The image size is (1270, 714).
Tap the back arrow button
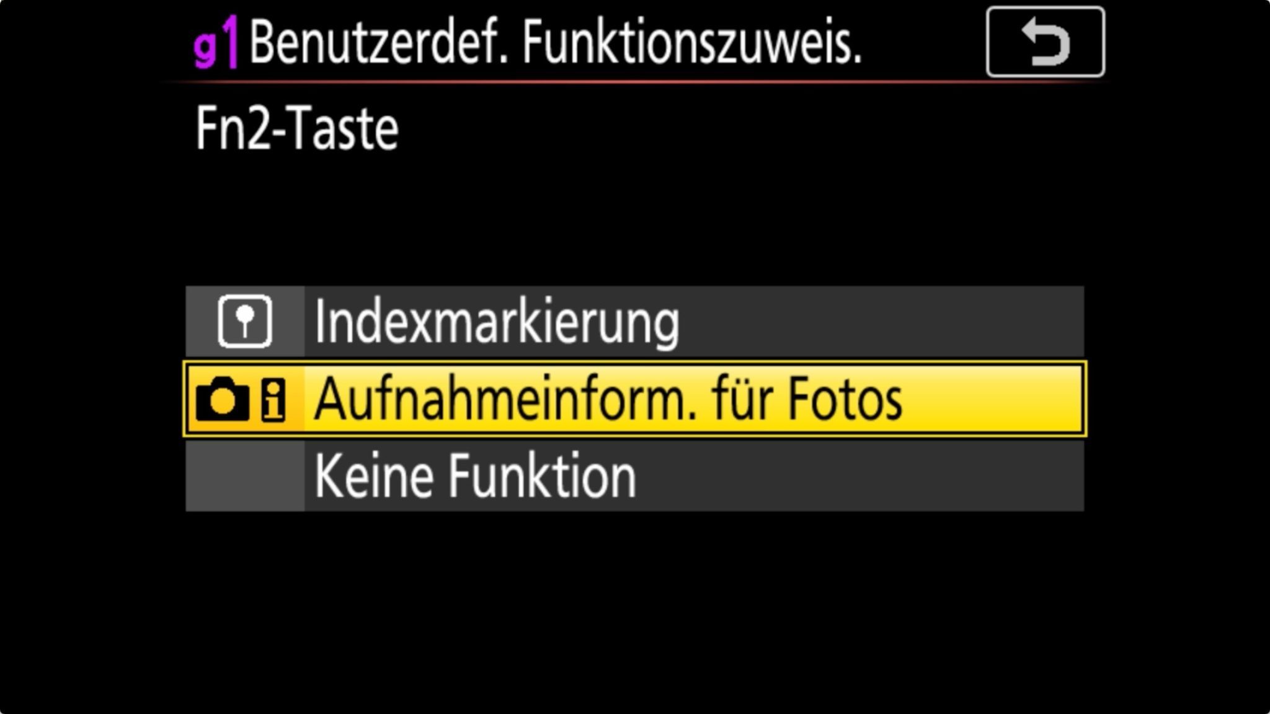1045,42
